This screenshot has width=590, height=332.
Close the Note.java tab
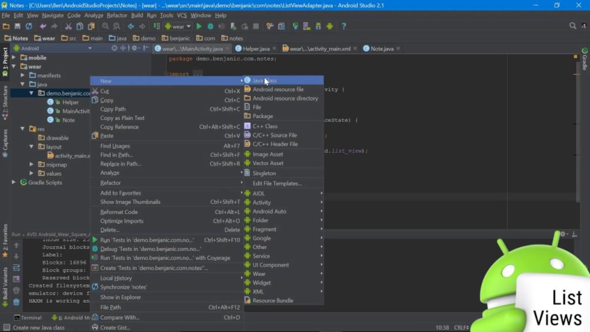(x=398, y=48)
